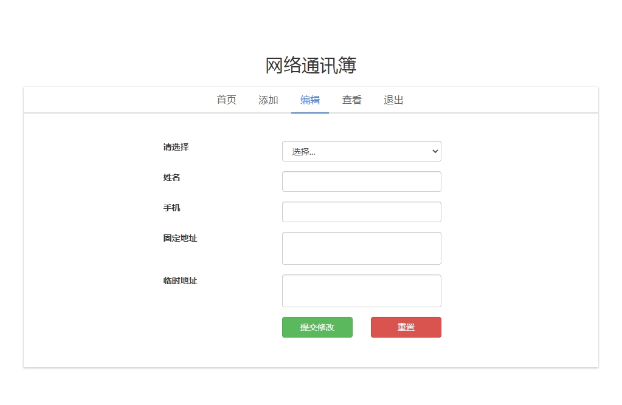
Task: Focus the 姓名 input field
Action: pos(361,182)
